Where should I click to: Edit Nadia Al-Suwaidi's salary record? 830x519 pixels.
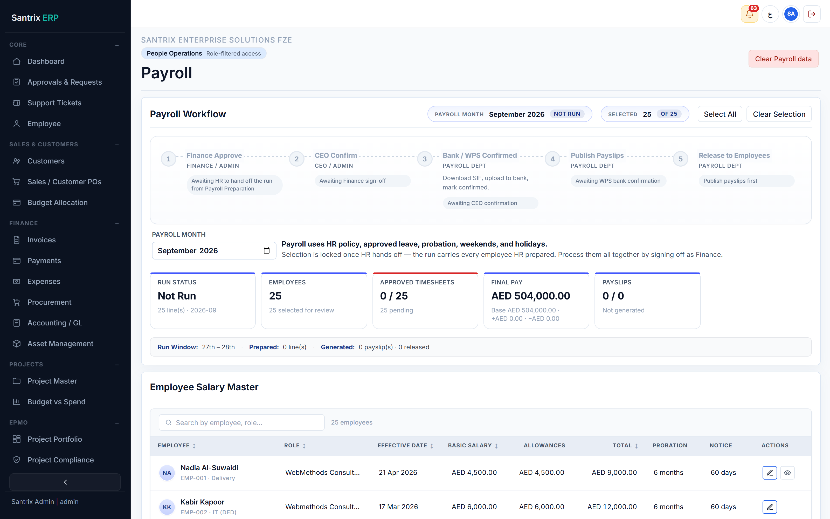tap(770, 473)
